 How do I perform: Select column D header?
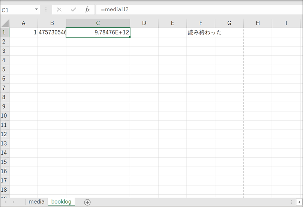pos(144,23)
